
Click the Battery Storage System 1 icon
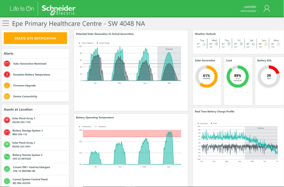(x=7, y=132)
